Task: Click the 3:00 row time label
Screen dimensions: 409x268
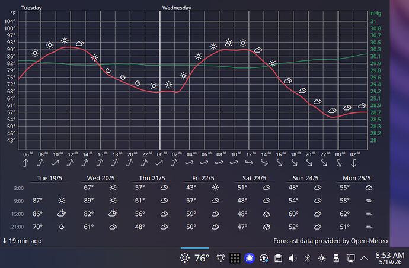Action: pyautogui.click(x=19, y=188)
